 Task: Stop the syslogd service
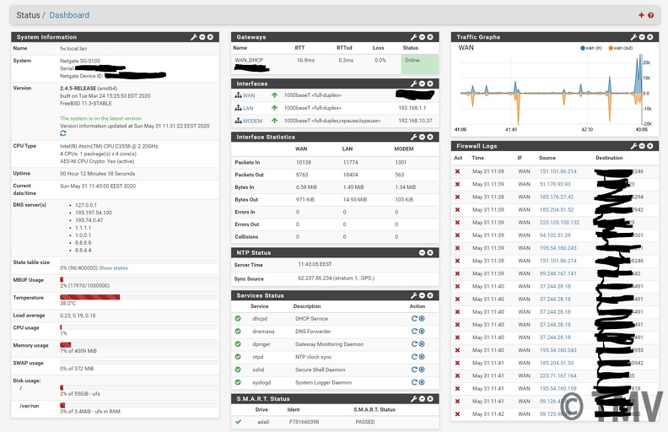coord(422,382)
